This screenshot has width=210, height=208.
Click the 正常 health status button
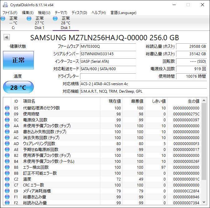[18, 60]
